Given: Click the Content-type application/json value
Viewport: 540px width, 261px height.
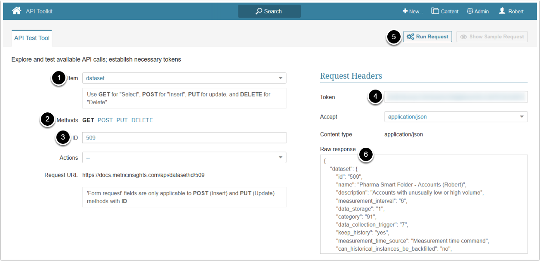Looking at the screenshot, I should point(404,134).
